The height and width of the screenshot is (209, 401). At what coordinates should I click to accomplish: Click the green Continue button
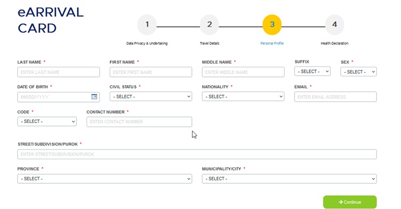350,202
